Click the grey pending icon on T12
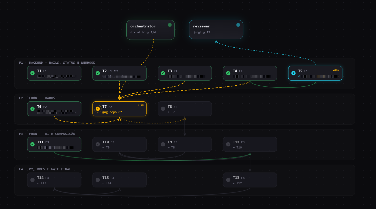 point(228,144)
